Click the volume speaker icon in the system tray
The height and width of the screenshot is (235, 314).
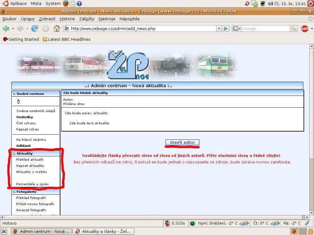(x=270, y=4)
